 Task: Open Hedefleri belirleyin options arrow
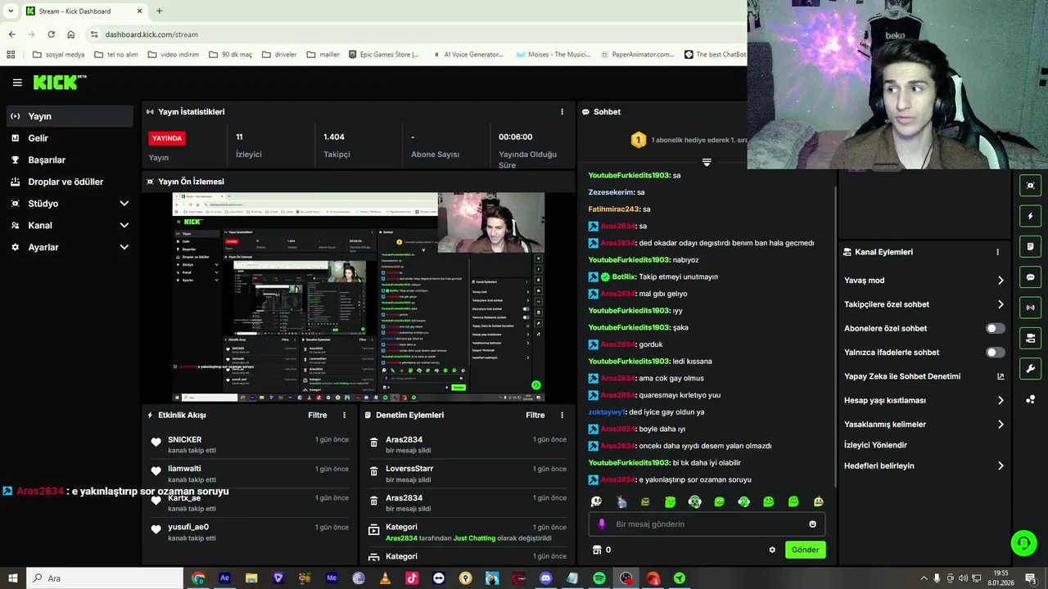(1001, 466)
